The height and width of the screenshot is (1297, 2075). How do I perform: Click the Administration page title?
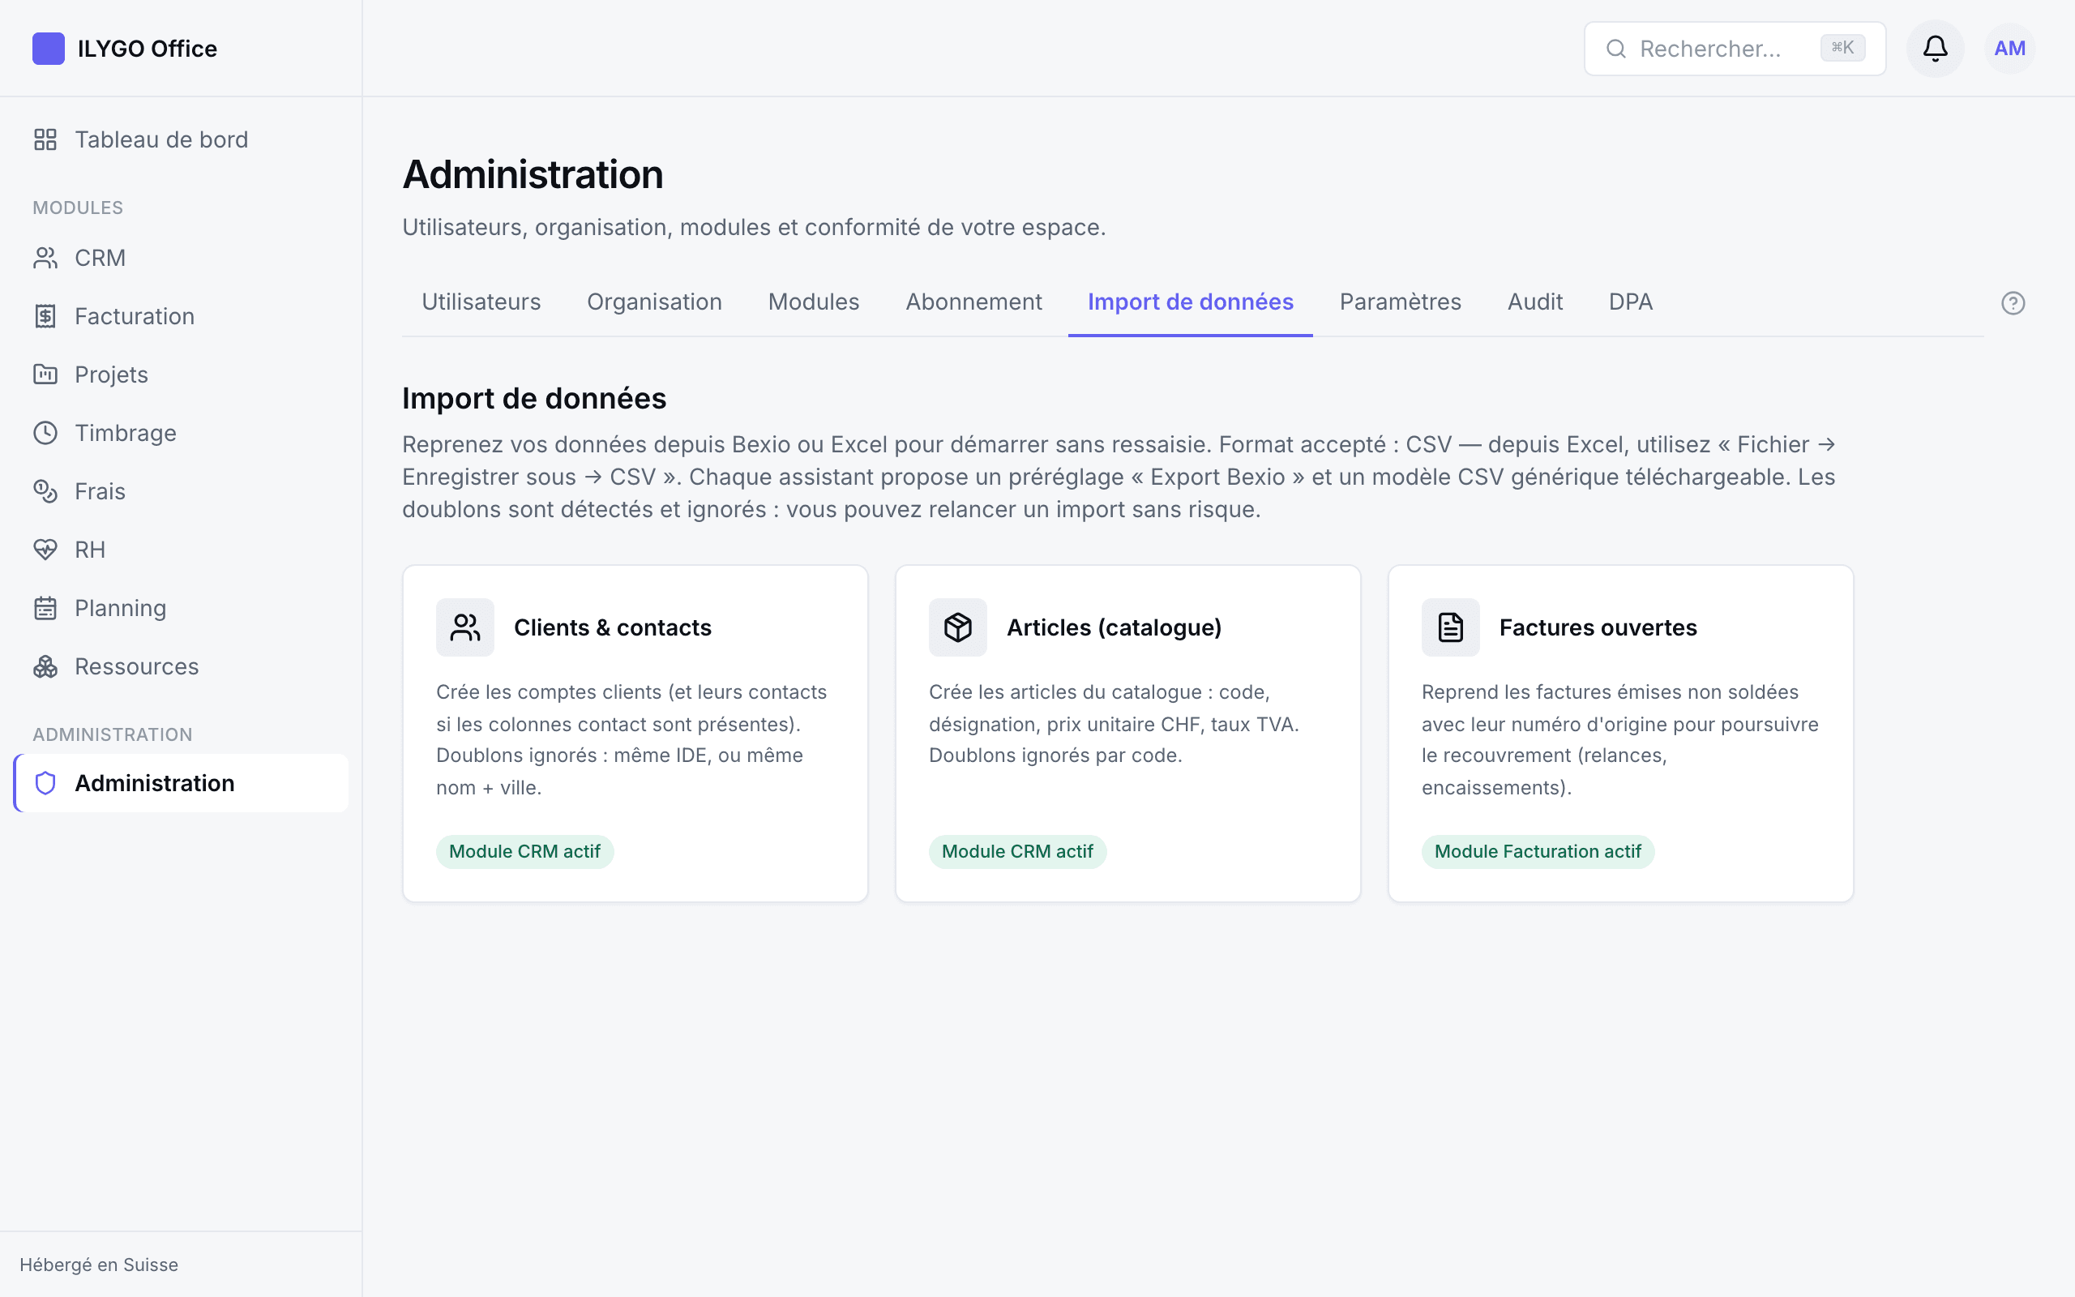tap(533, 174)
